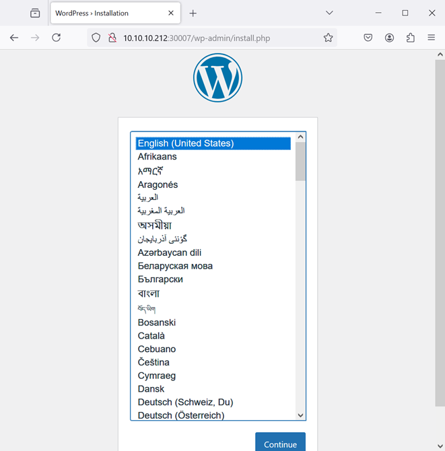Select the Amharic (አማርኛ) language

pos(213,171)
